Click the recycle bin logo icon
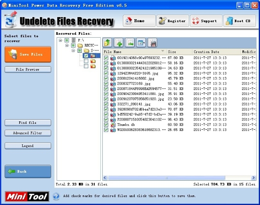The height and width of the screenshot is (205, 260). 10,20
